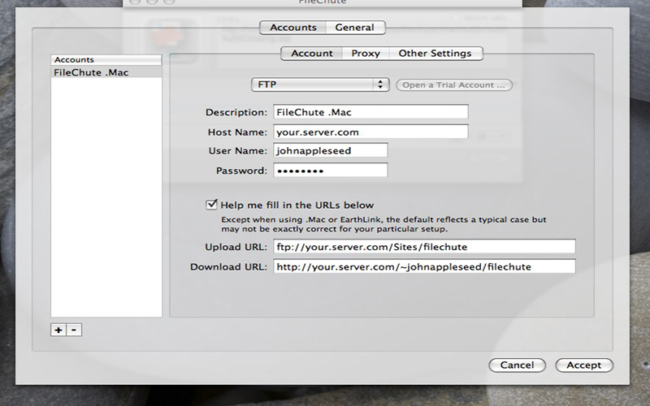650x406 pixels.
Task: Cancel the preferences dialog
Action: point(517,365)
